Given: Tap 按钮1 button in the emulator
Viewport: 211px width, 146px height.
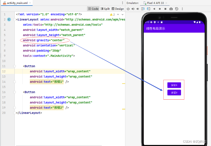Looking at the screenshot, I should coord(174,85).
